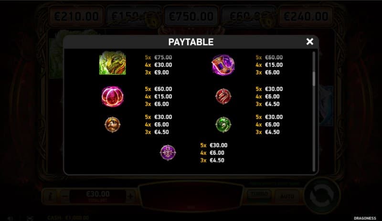382x221 pixels.
Task: Open the info button beside bet
Action: (51, 196)
